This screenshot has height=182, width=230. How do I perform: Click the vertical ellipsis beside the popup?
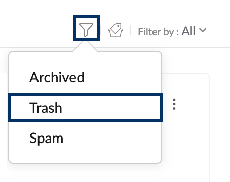174,104
